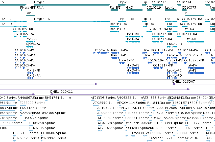Click the CG10375 gene label
The height and width of the screenshot is (142, 215).
point(189,7)
